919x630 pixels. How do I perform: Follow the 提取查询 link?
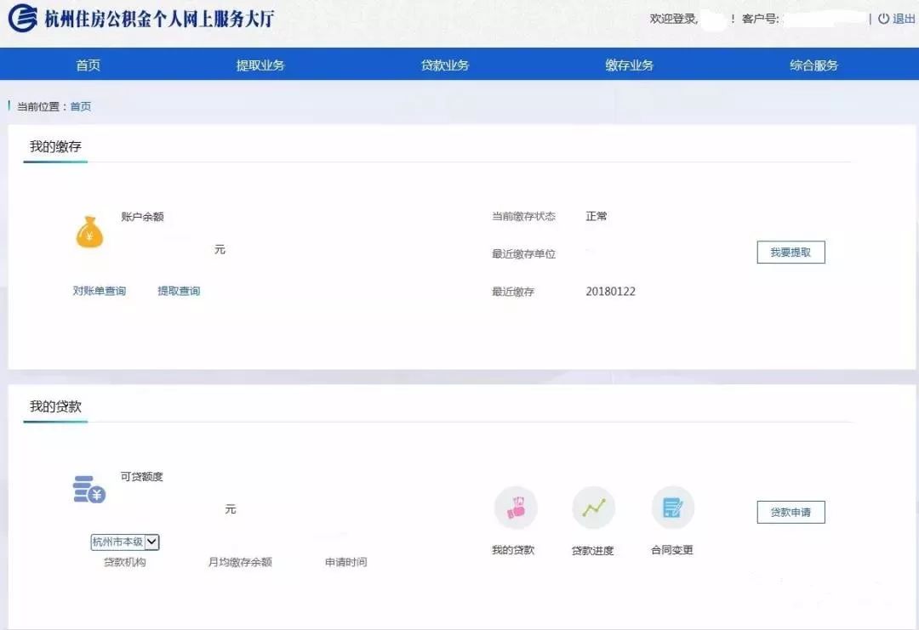179,291
